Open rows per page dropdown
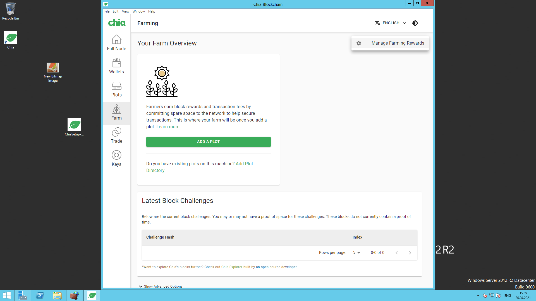Viewport: 536px width, 301px height. click(x=356, y=253)
